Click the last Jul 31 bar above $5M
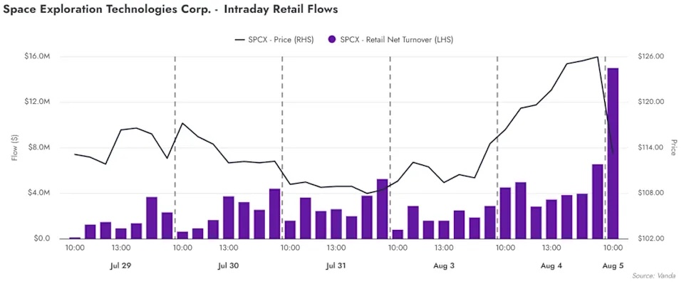This screenshot has height=284, width=684. pos(382,209)
